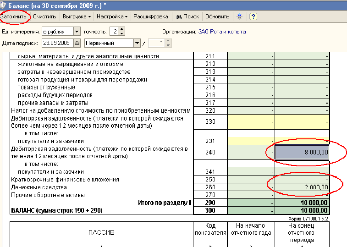Open the Выгрузка dropdown menu
The image size is (347, 247).
pyautogui.click(x=77, y=16)
